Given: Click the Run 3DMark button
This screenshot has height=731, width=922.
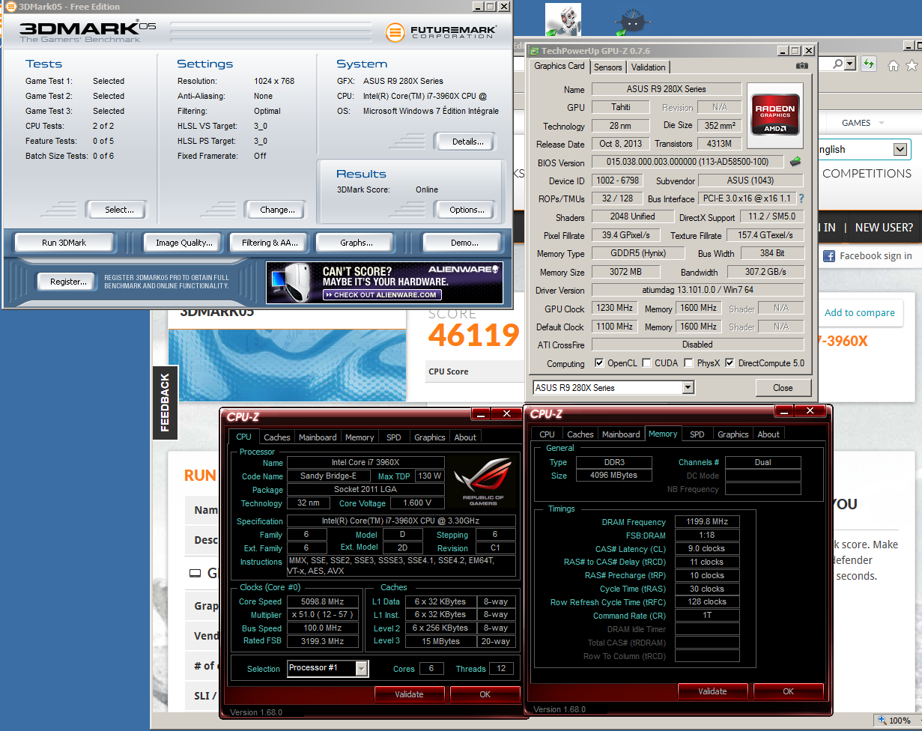Looking at the screenshot, I should click(64, 243).
